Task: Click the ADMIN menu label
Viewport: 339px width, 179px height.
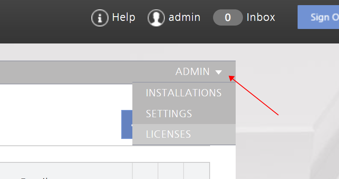Action: pos(193,72)
